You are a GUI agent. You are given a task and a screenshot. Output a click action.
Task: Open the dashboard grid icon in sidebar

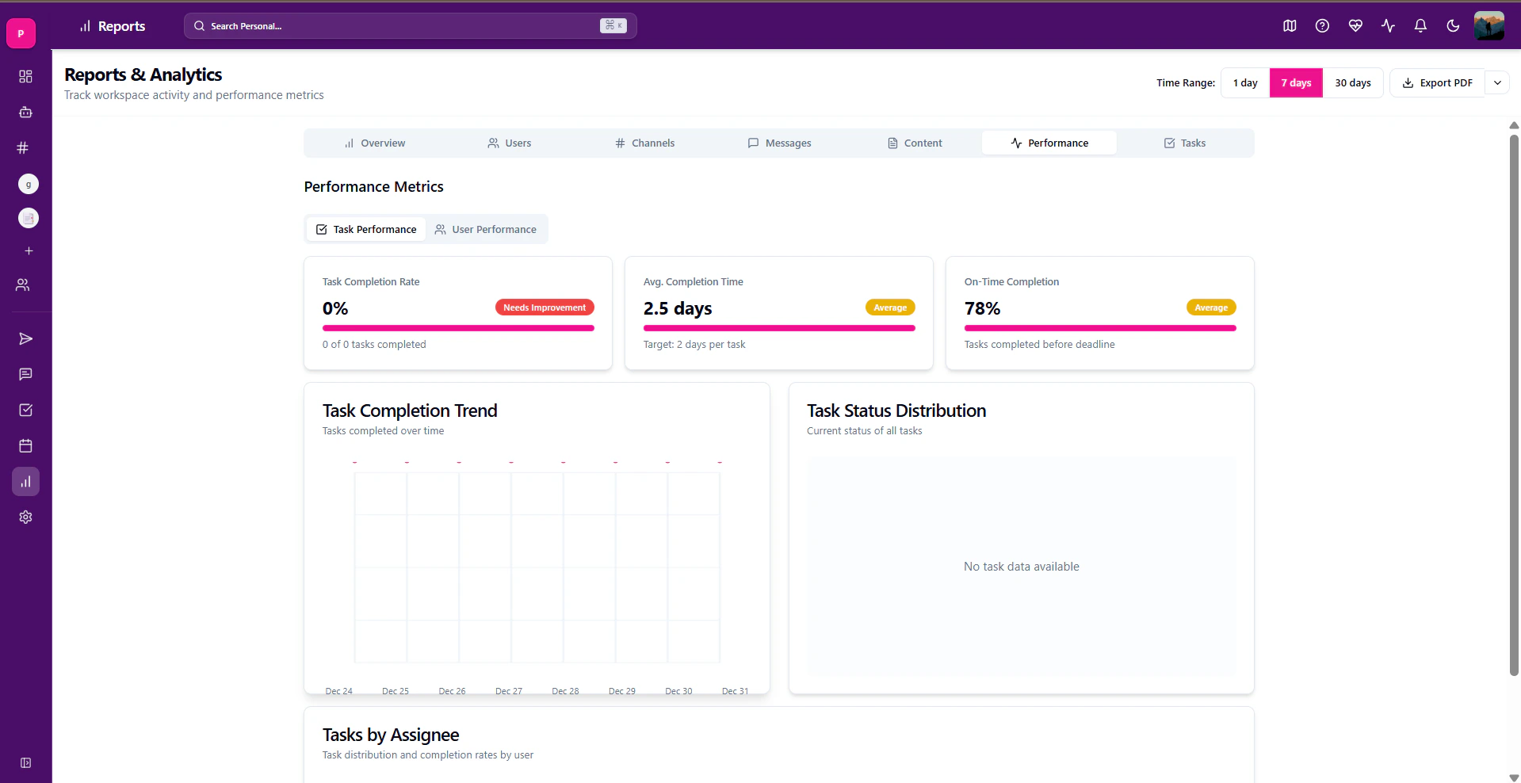[25, 76]
